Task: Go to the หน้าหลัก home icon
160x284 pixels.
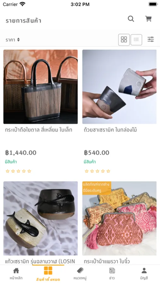Action: click(x=16, y=271)
